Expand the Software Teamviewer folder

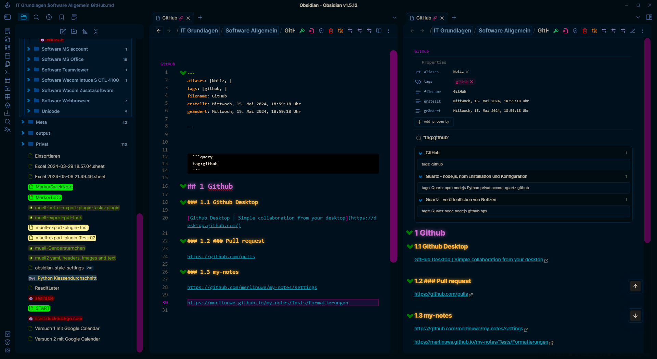[29, 70]
